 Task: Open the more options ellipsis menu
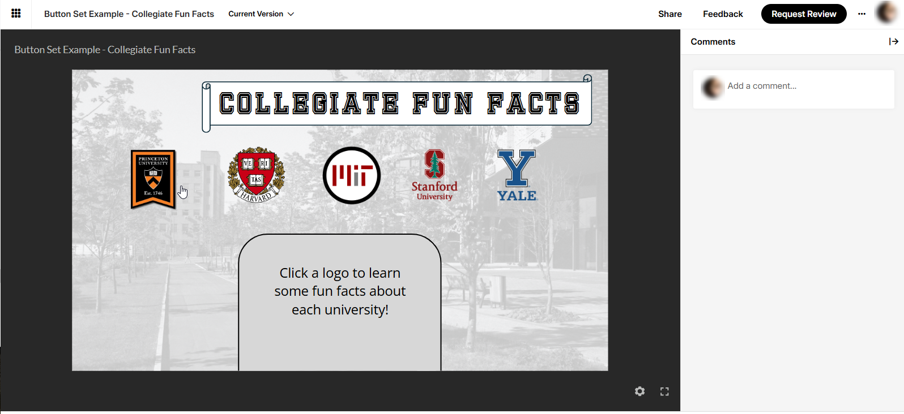[862, 14]
